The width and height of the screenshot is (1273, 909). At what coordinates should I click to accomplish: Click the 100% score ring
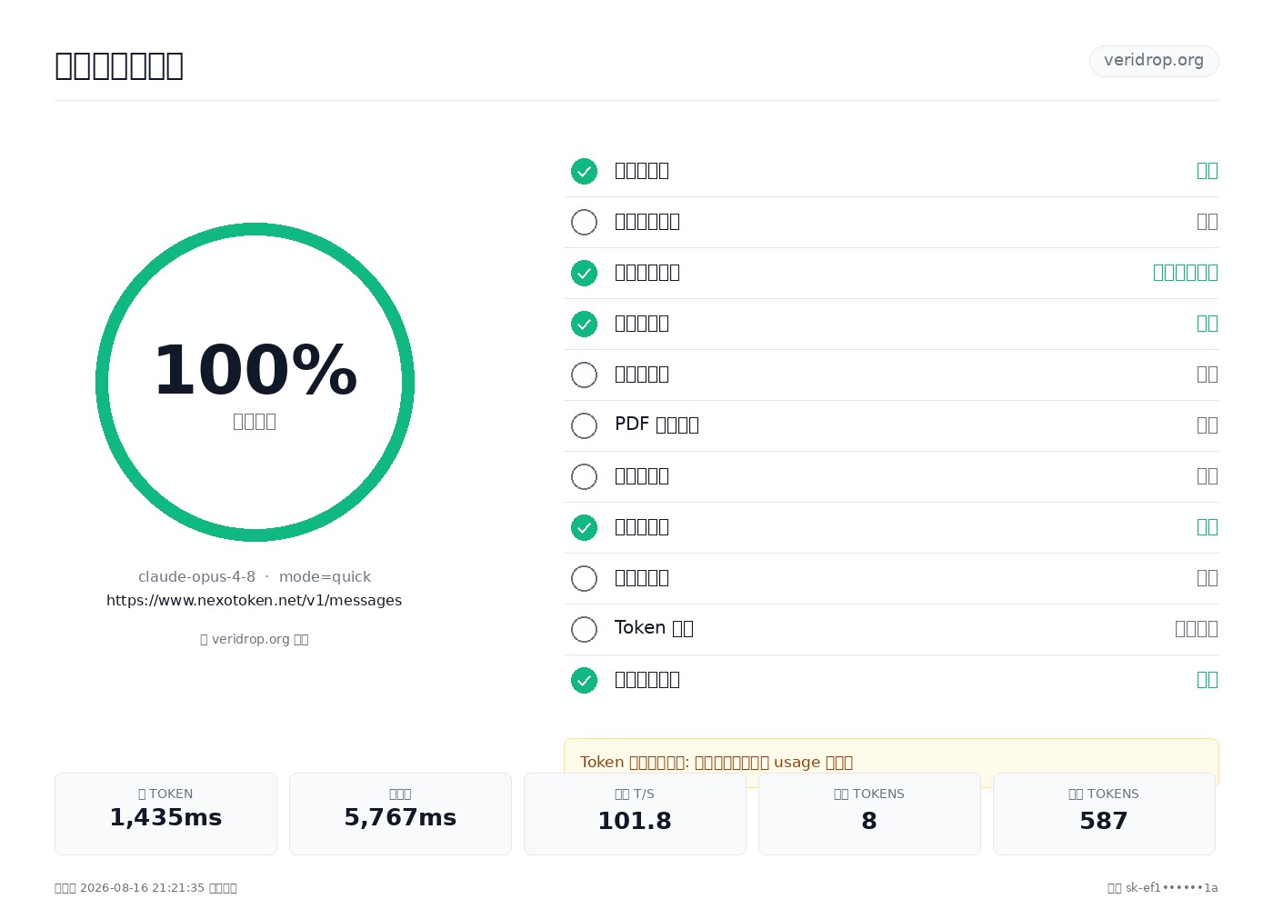(255, 382)
